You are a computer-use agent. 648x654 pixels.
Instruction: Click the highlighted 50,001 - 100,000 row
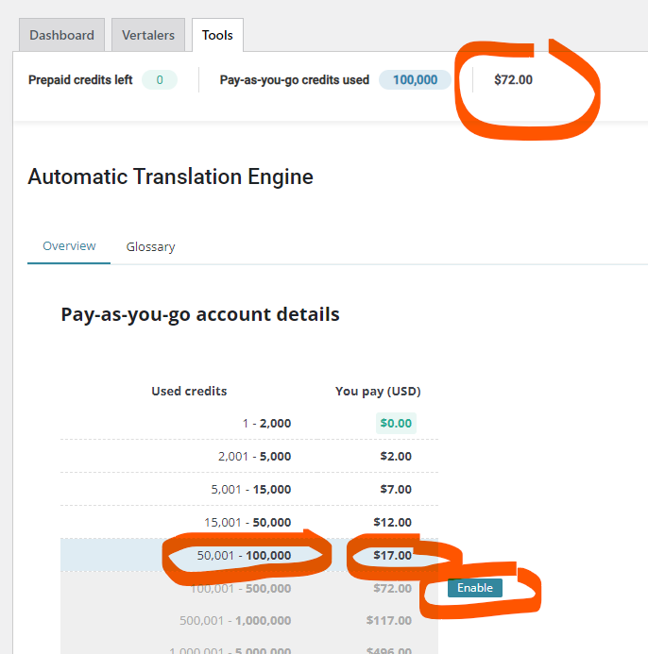249,555
